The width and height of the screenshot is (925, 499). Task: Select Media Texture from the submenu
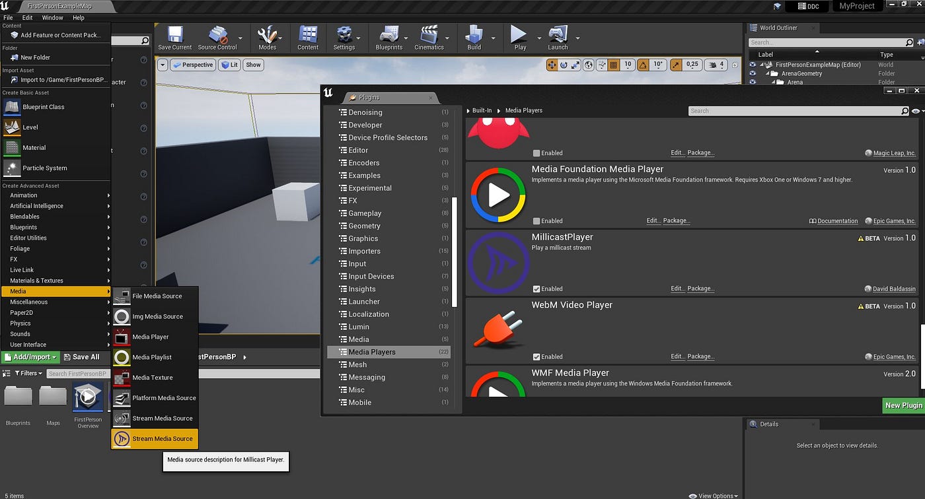155,378
